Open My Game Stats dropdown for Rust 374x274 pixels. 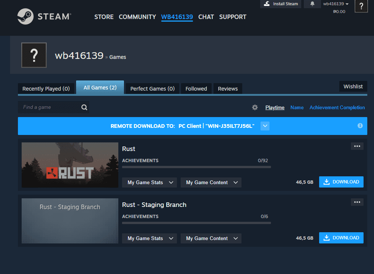click(x=149, y=182)
